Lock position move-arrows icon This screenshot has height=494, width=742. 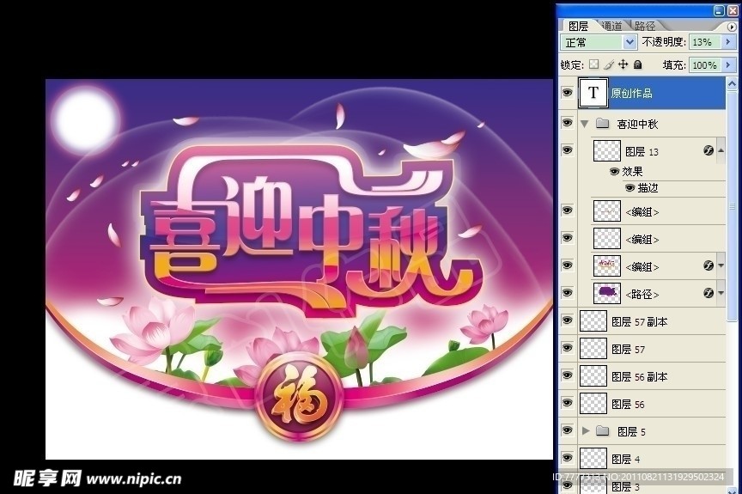coord(623,64)
